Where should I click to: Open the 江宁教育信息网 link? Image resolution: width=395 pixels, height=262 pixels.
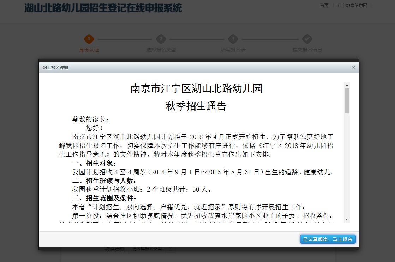352,5
